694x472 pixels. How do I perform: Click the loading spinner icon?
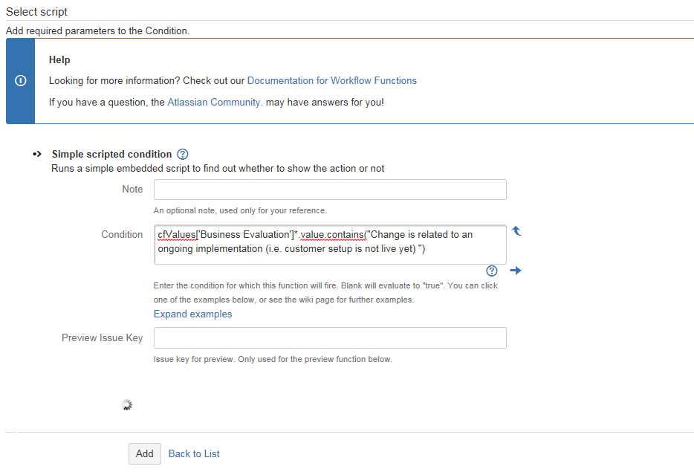[127, 405]
